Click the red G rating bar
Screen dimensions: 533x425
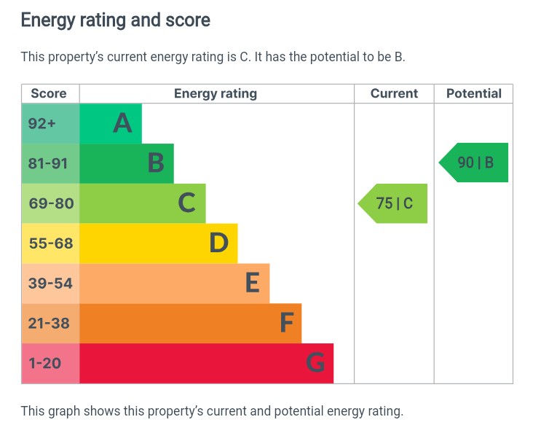point(207,363)
